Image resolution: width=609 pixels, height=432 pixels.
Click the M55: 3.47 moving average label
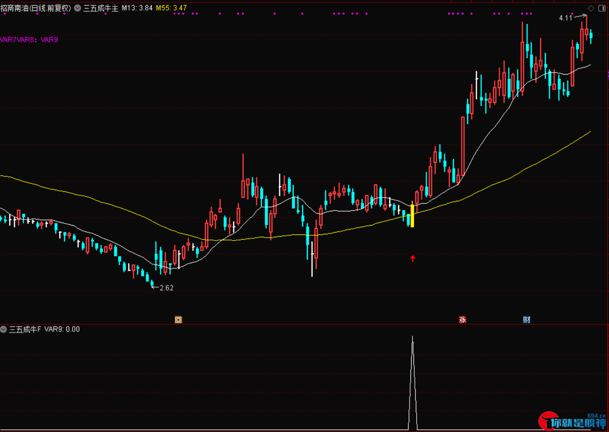click(x=171, y=8)
